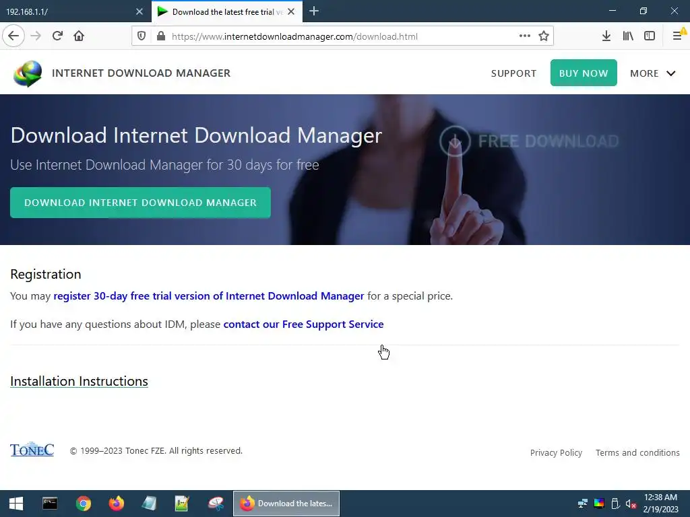Screen dimensions: 690x517
Task: Go back with the browser back arrow
Action: (13, 36)
